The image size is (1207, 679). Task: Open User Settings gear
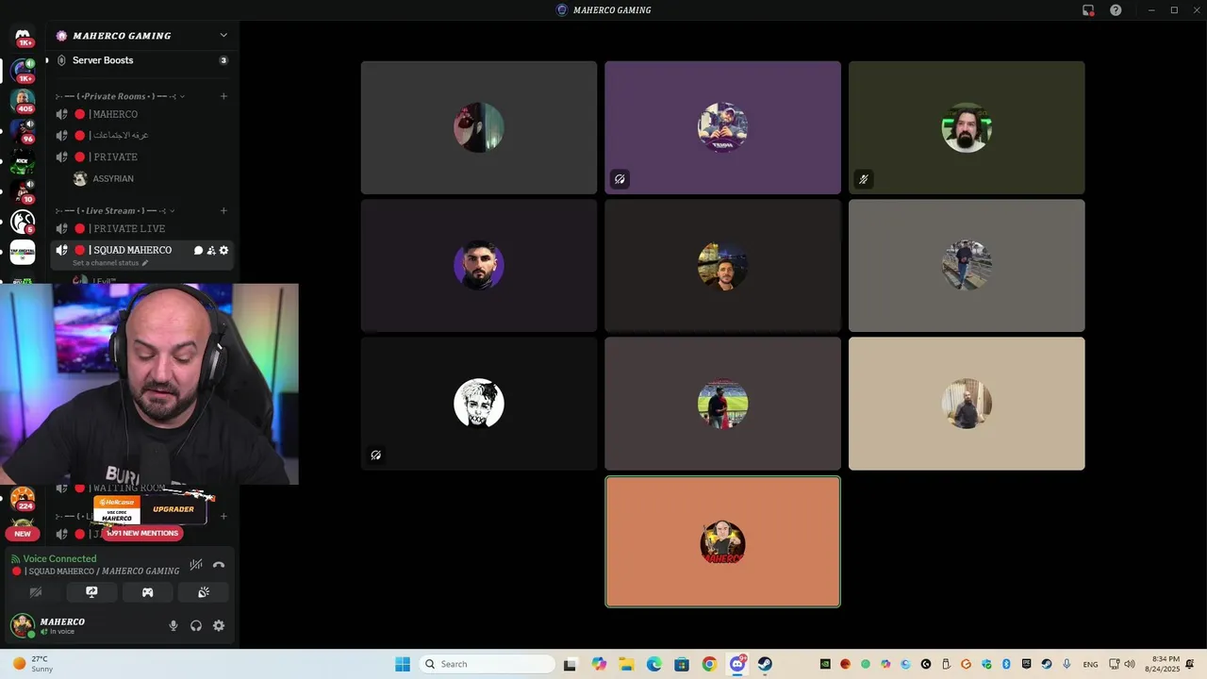219,625
